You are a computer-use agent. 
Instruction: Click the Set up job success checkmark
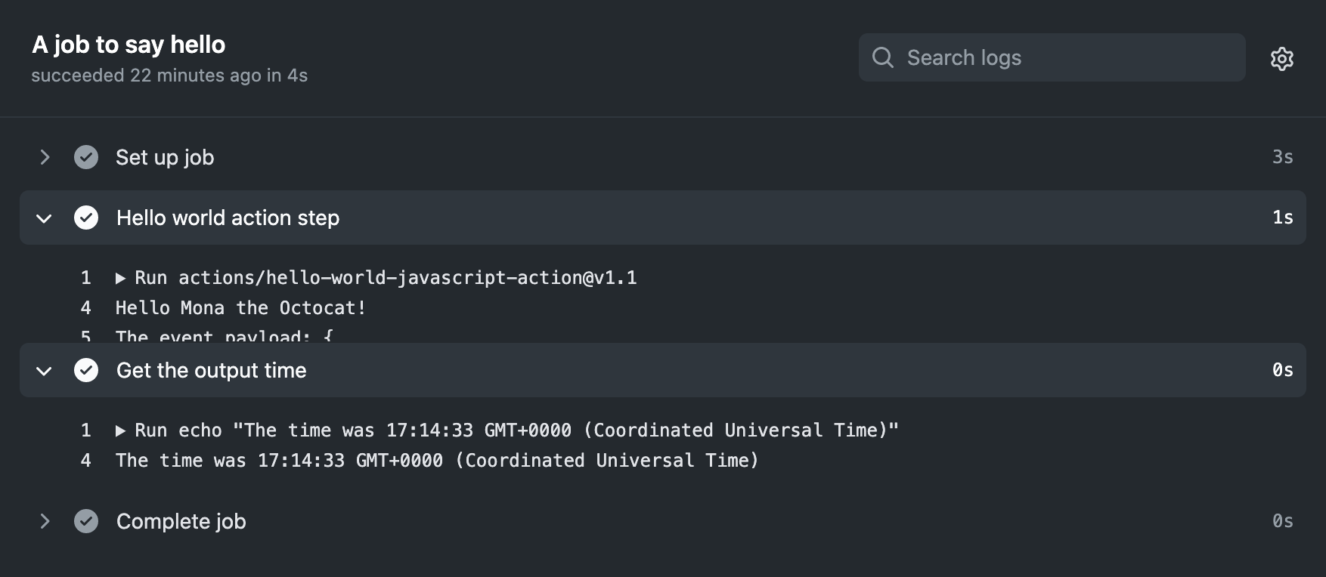(86, 157)
